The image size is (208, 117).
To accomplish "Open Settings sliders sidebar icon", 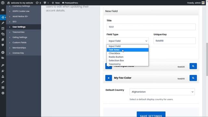I will click(3, 87).
